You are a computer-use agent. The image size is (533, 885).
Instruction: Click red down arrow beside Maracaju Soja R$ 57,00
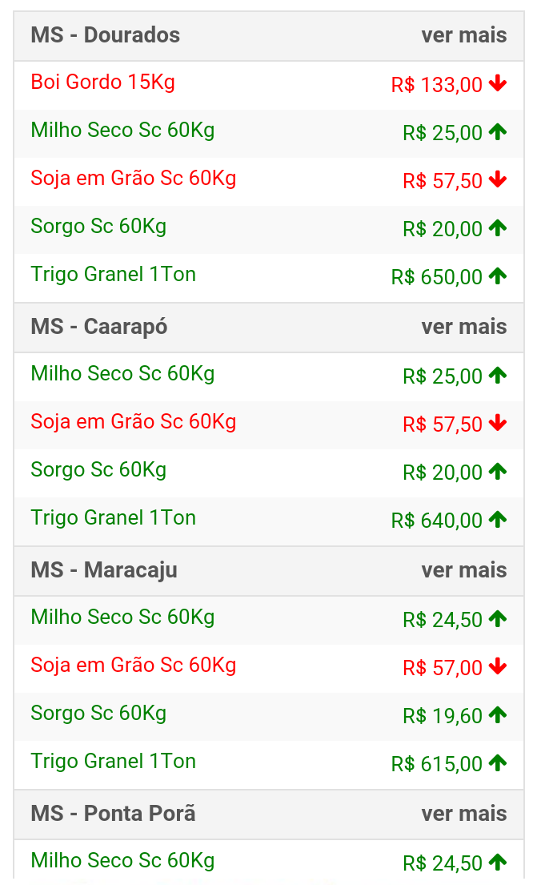(498, 666)
